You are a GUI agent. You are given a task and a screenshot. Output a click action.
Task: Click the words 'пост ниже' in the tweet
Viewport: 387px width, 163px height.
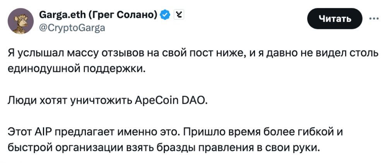point(214,53)
